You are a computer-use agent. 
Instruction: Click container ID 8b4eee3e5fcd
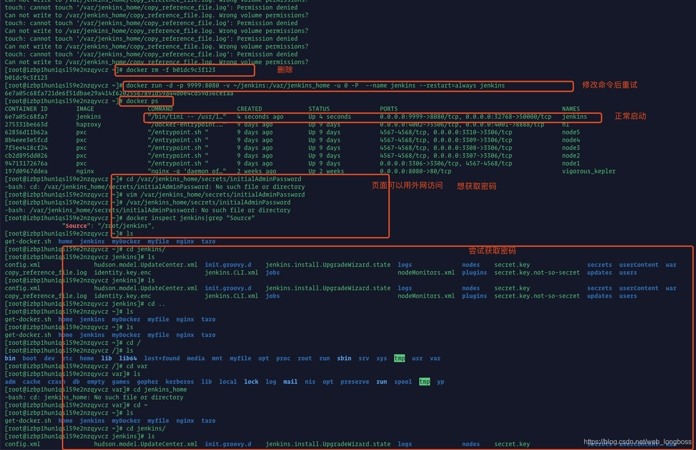click(26, 140)
